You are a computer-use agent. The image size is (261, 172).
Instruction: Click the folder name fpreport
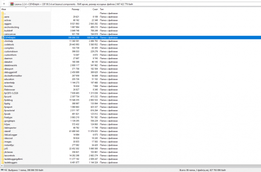point(8,107)
